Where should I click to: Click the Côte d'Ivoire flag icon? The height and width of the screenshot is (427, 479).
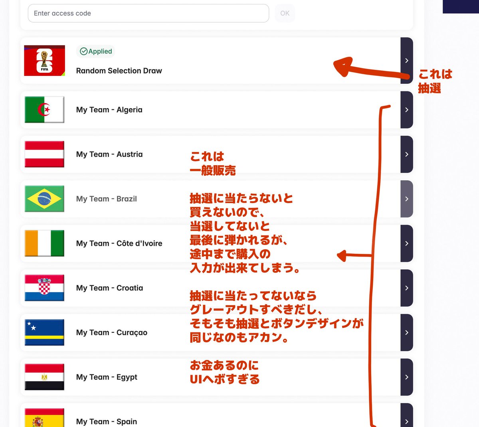pos(44,243)
